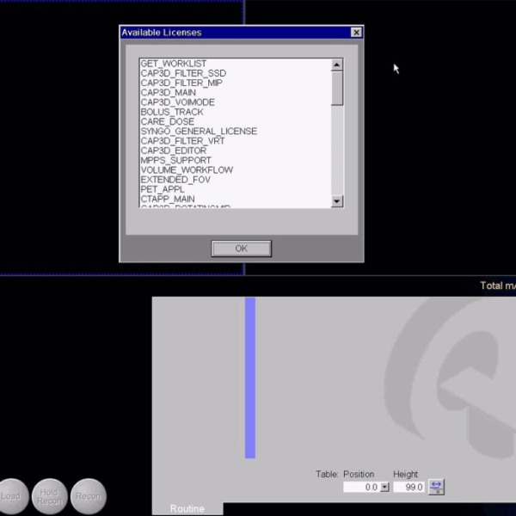
Task: Select SYNGO_GENERAL_LICENSE entry
Action: [x=199, y=132]
